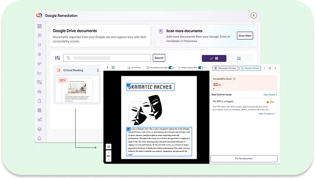
Task: Open the starred items sidebar icon
Action: coord(40,54)
